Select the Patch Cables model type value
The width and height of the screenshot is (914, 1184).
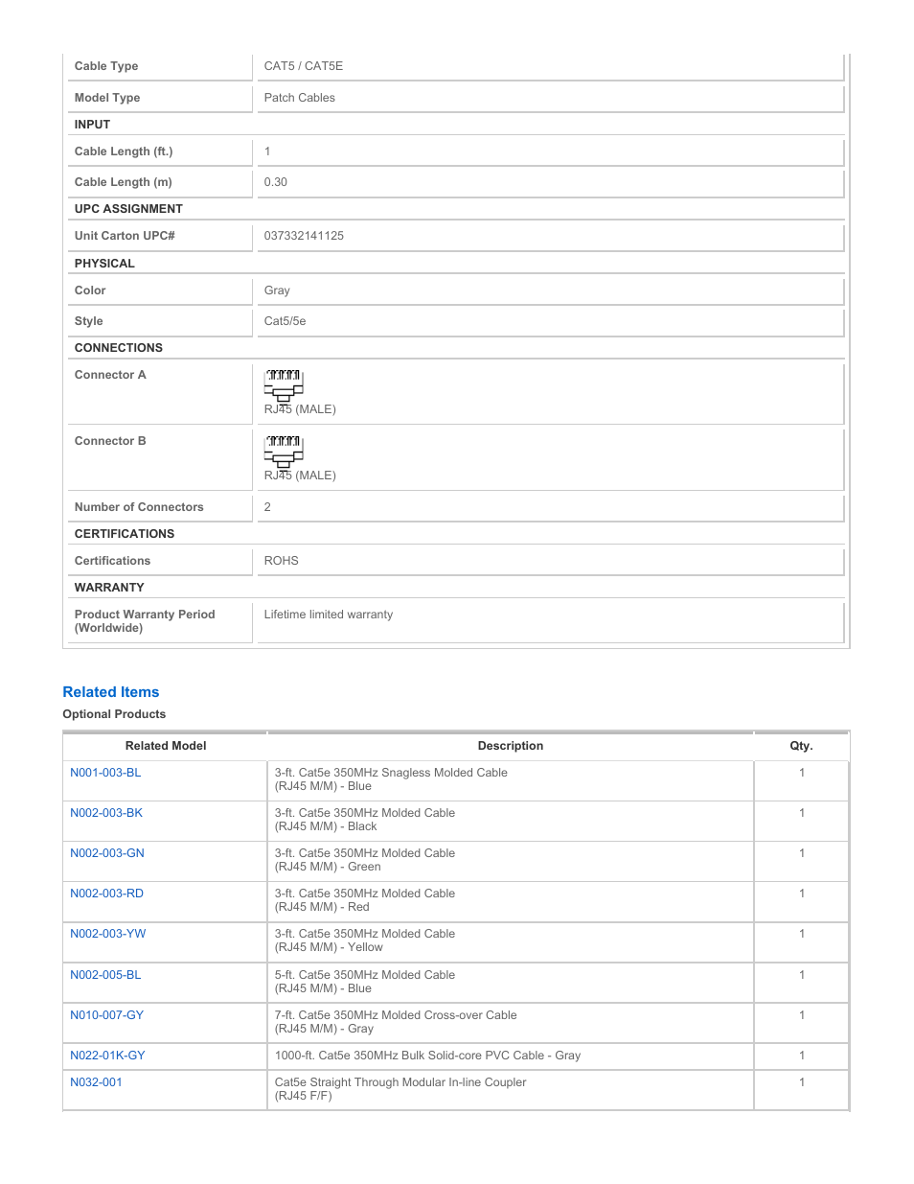click(300, 98)
